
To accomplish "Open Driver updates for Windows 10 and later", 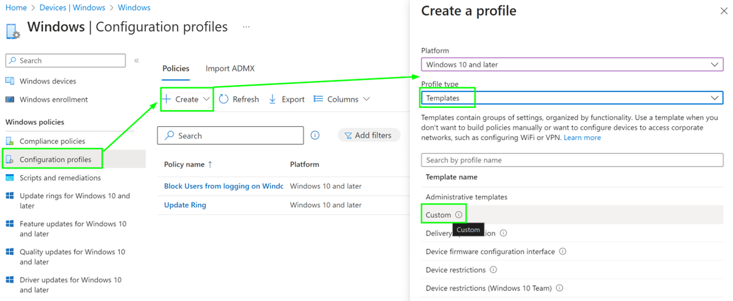I will tap(70, 285).
